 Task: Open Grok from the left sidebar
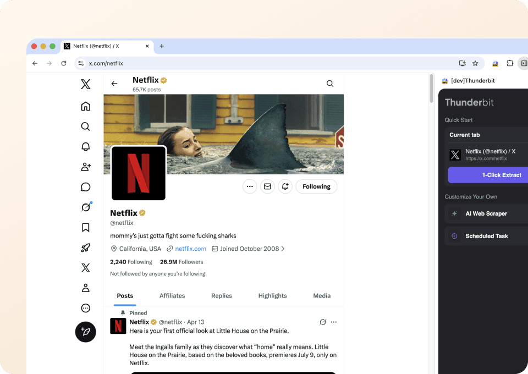point(85,207)
